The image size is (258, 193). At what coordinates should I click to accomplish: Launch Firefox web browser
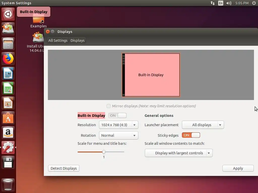coord(8,59)
